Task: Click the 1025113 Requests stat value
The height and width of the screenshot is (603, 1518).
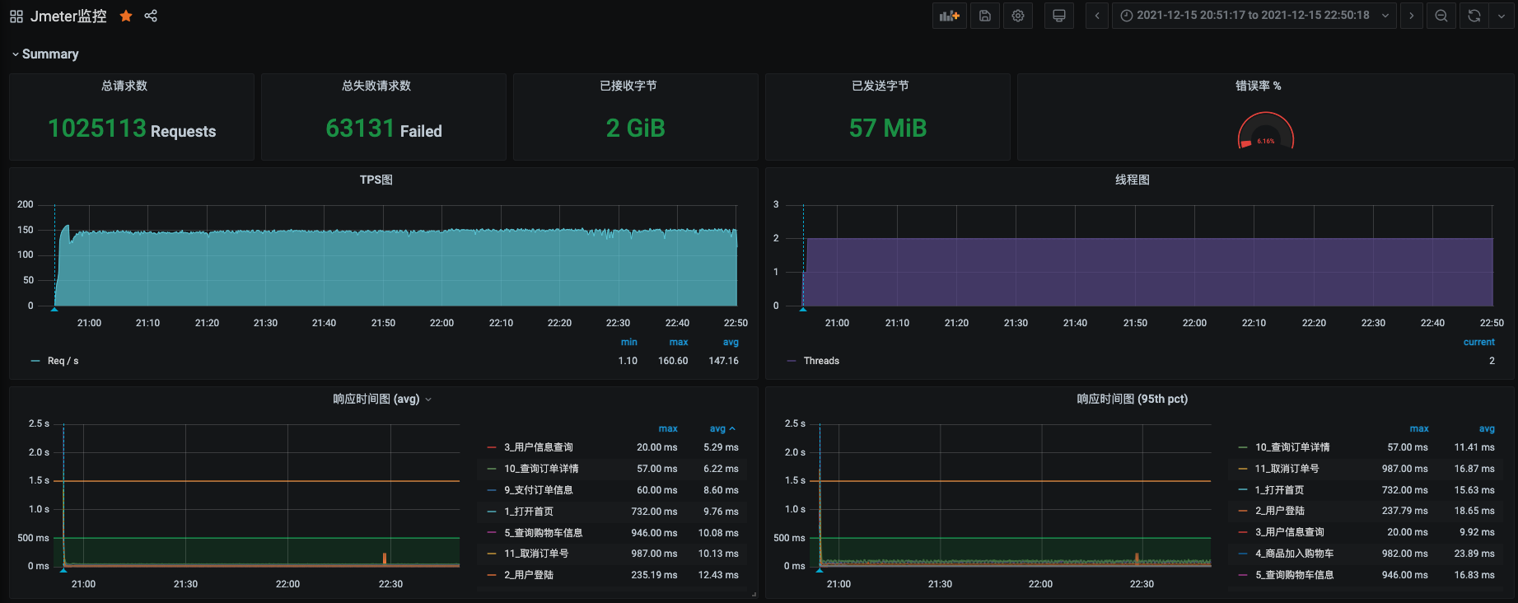Action: point(132,129)
